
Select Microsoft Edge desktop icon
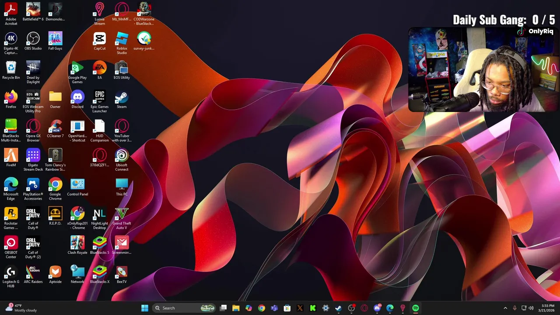click(x=11, y=189)
